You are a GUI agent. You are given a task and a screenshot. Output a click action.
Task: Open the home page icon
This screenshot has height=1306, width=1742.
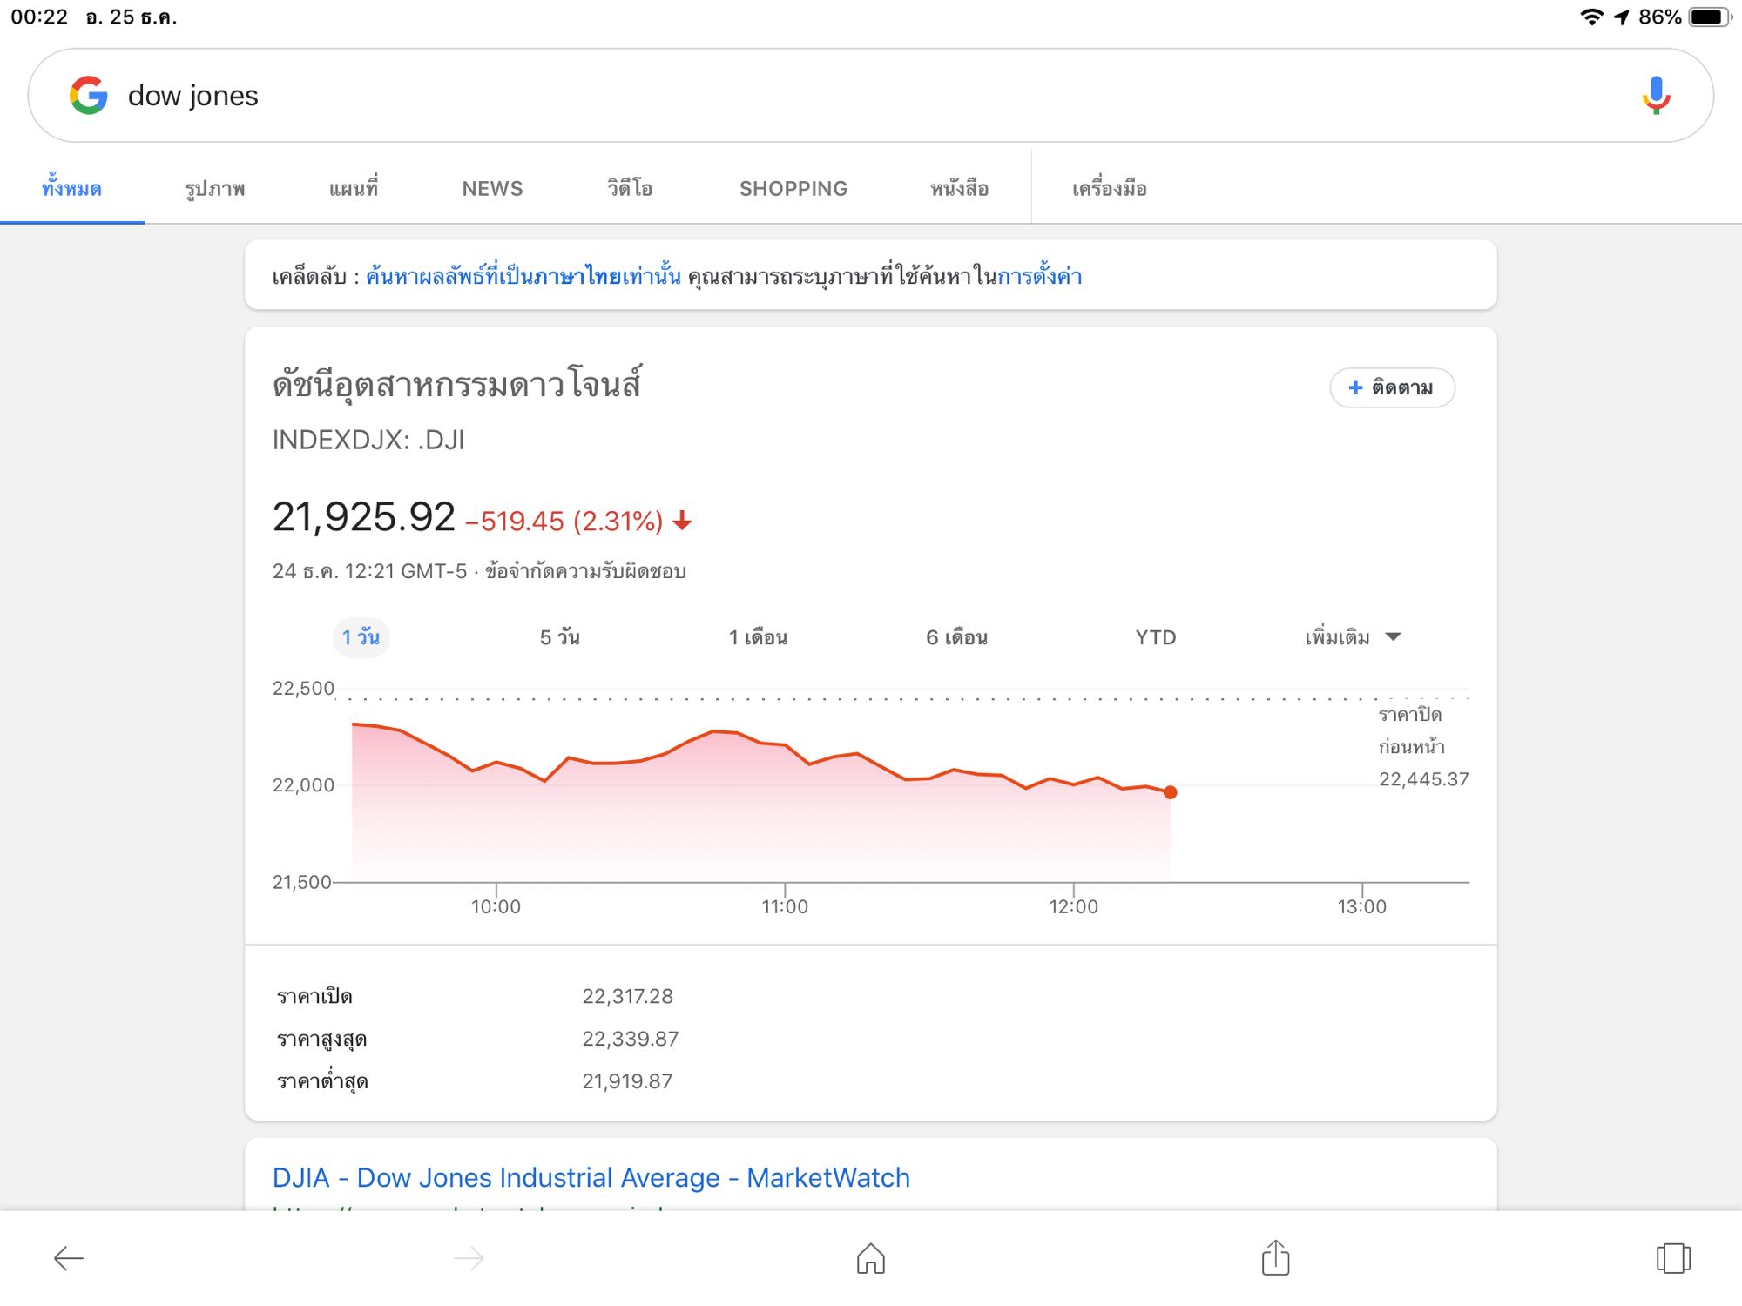[870, 1258]
